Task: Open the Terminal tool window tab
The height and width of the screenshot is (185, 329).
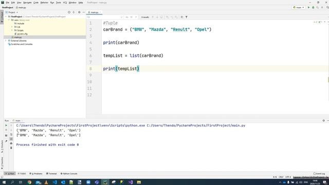Action: pyautogui.click(x=51, y=174)
